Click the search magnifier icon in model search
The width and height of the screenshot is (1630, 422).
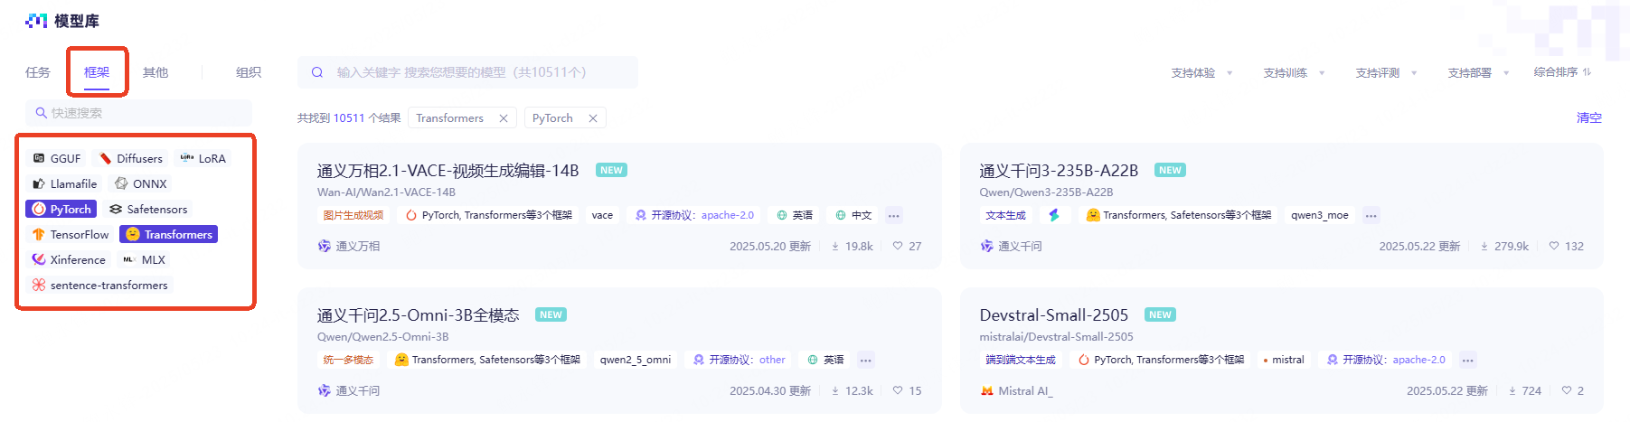point(317,72)
